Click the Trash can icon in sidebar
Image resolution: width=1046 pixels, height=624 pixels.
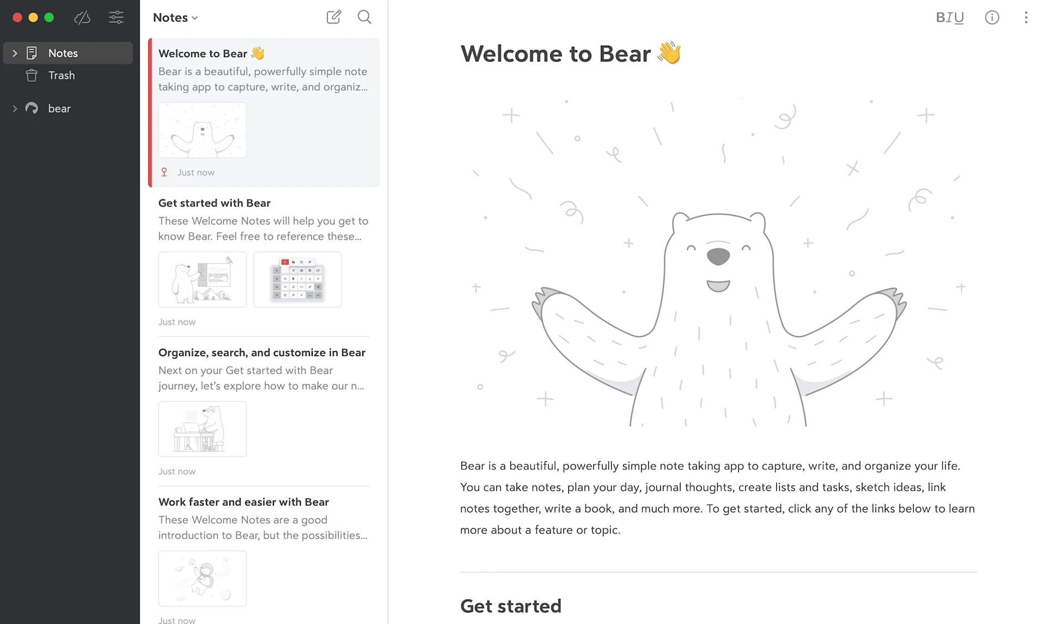pos(32,75)
